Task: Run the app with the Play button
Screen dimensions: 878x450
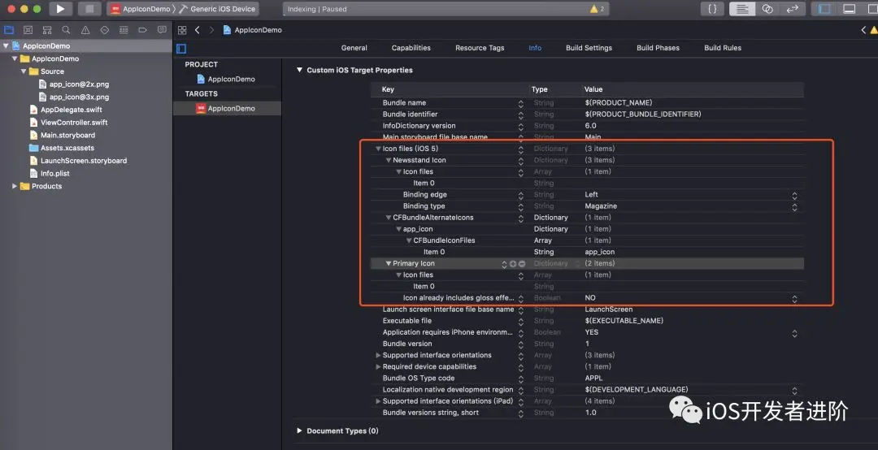Action: 60,9
